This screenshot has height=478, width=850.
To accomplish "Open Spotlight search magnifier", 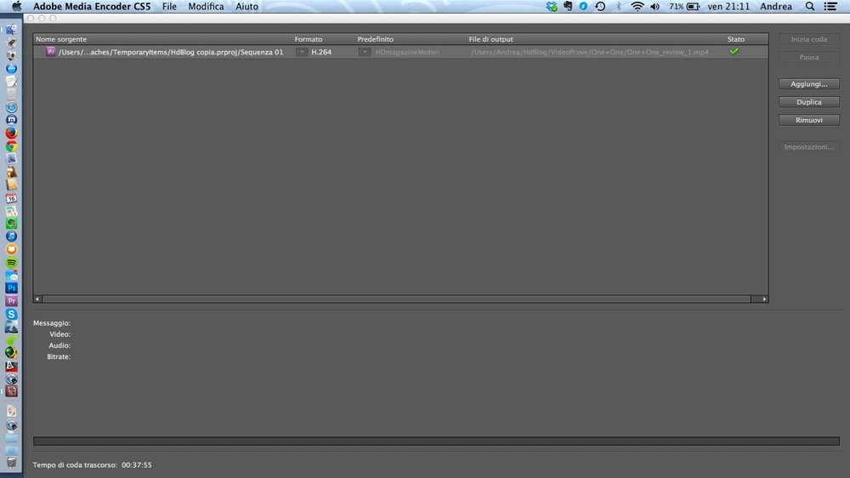I will 807,7.
